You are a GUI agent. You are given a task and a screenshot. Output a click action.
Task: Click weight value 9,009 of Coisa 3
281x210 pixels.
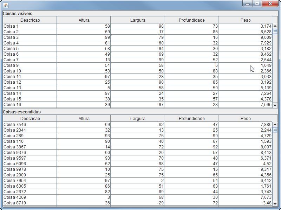click(245, 37)
